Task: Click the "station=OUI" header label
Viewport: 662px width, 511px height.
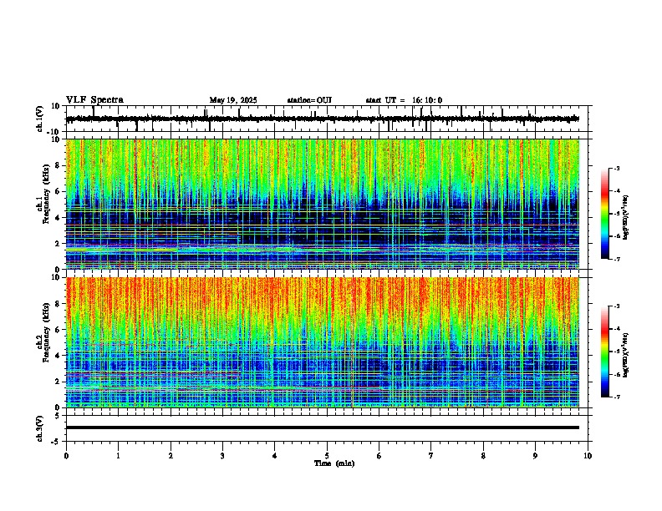Action: tap(309, 100)
